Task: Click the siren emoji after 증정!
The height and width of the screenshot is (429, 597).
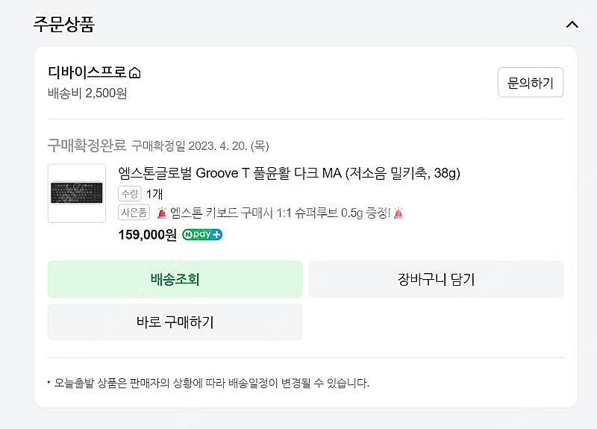Action: click(x=398, y=213)
